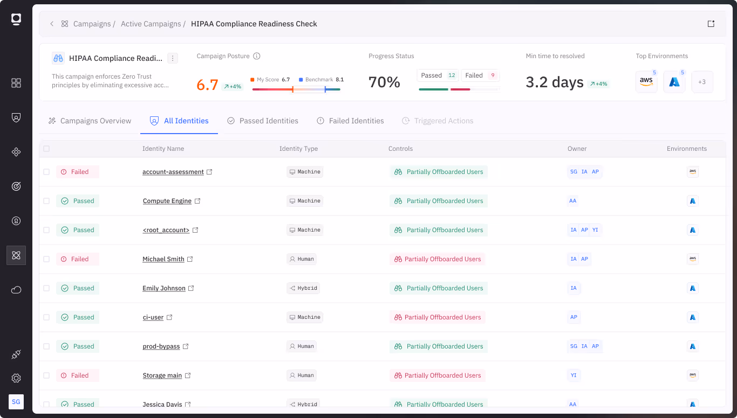
Task: Click the Failed status badge for Storage main
Action: [78, 375]
